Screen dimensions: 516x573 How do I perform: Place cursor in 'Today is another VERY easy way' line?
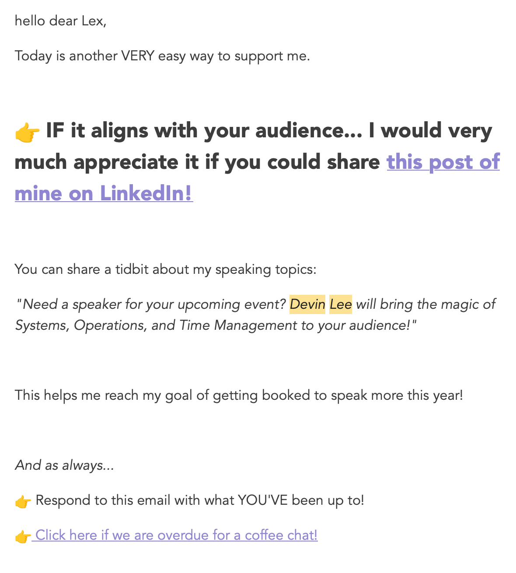pyautogui.click(x=162, y=56)
